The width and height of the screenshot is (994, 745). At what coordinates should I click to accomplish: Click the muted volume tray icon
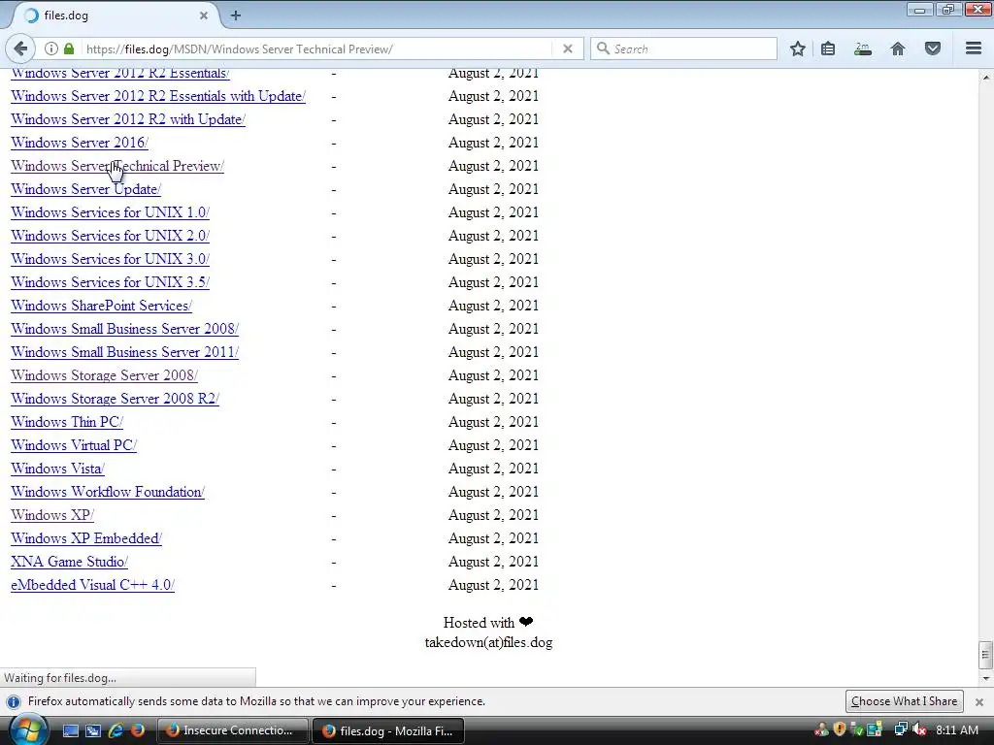point(919,730)
